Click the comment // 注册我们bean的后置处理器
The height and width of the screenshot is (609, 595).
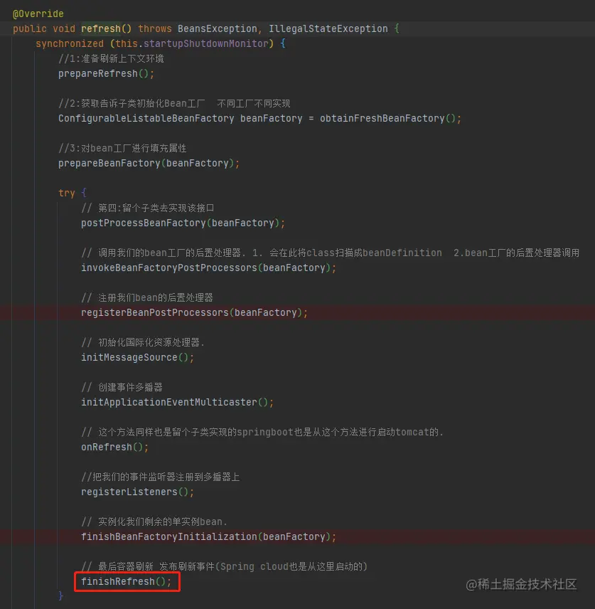pyautogui.click(x=147, y=298)
